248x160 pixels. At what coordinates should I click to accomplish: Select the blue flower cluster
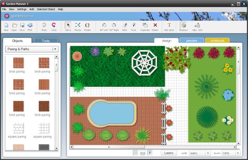point(228,95)
